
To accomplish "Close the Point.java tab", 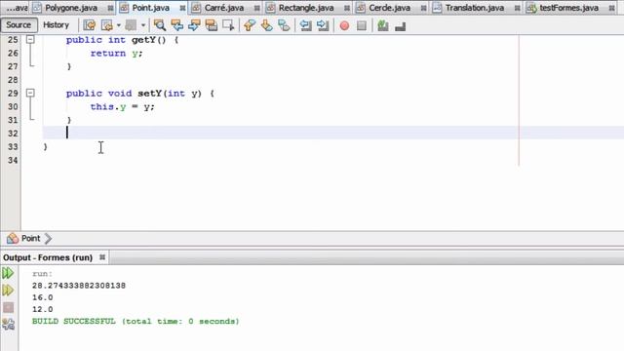I will [x=182, y=8].
